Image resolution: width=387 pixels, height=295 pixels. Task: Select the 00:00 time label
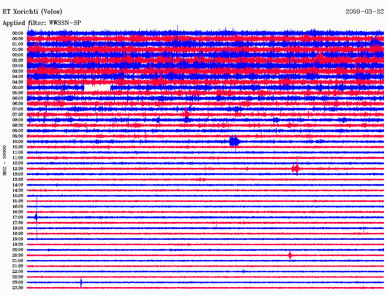17,33
